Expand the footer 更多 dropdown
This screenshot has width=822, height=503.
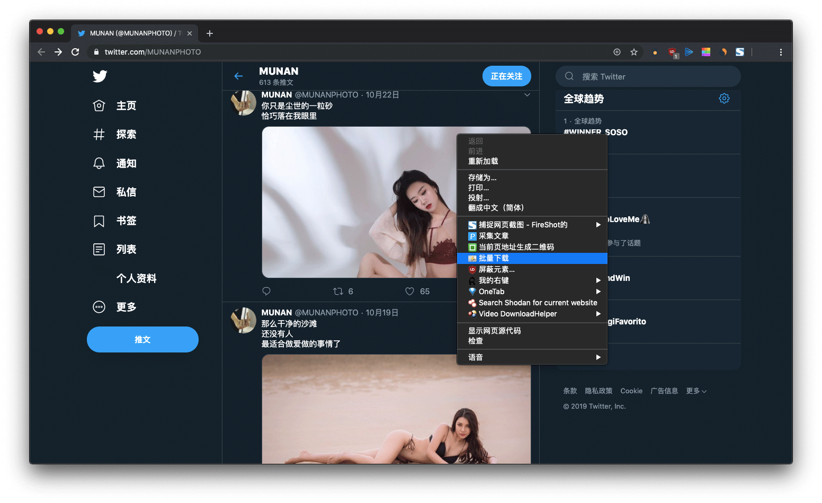tap(696, 391)
